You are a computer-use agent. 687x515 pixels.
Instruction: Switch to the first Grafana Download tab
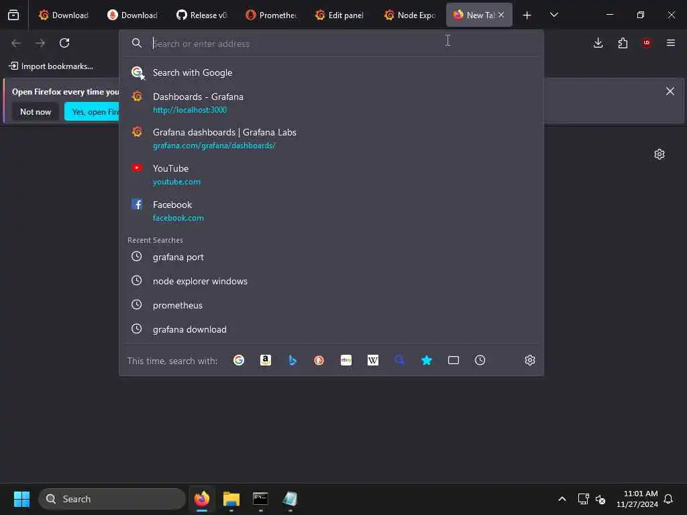coord(63,15)
